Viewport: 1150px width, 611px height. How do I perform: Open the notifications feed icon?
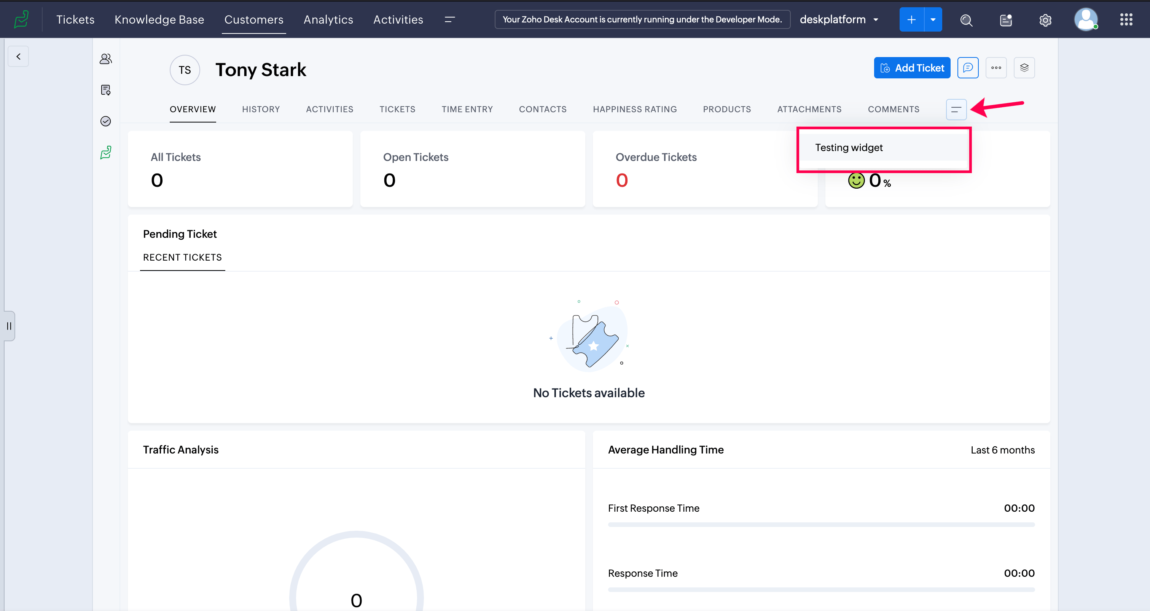coord(1006,20)
